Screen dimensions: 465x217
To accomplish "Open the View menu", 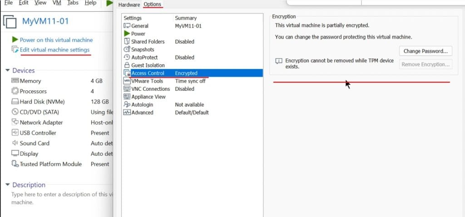I will [40, 3].
